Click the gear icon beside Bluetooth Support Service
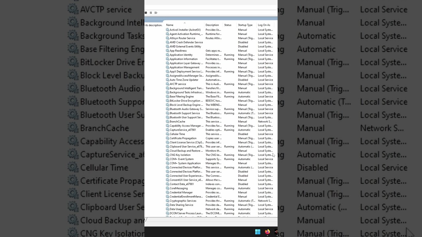 167,113
